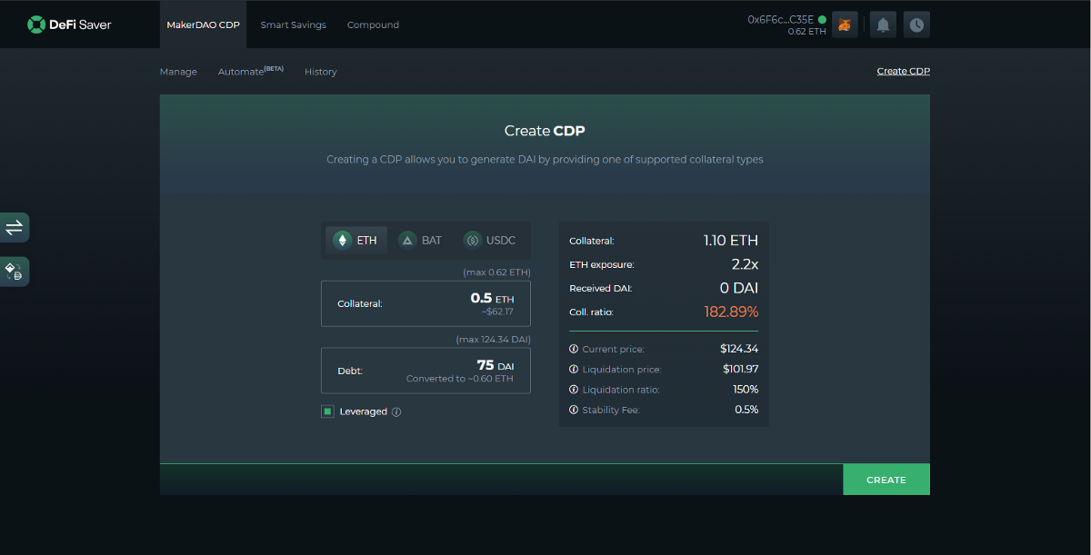Click the green wallet connection status dot

(822, 19)
